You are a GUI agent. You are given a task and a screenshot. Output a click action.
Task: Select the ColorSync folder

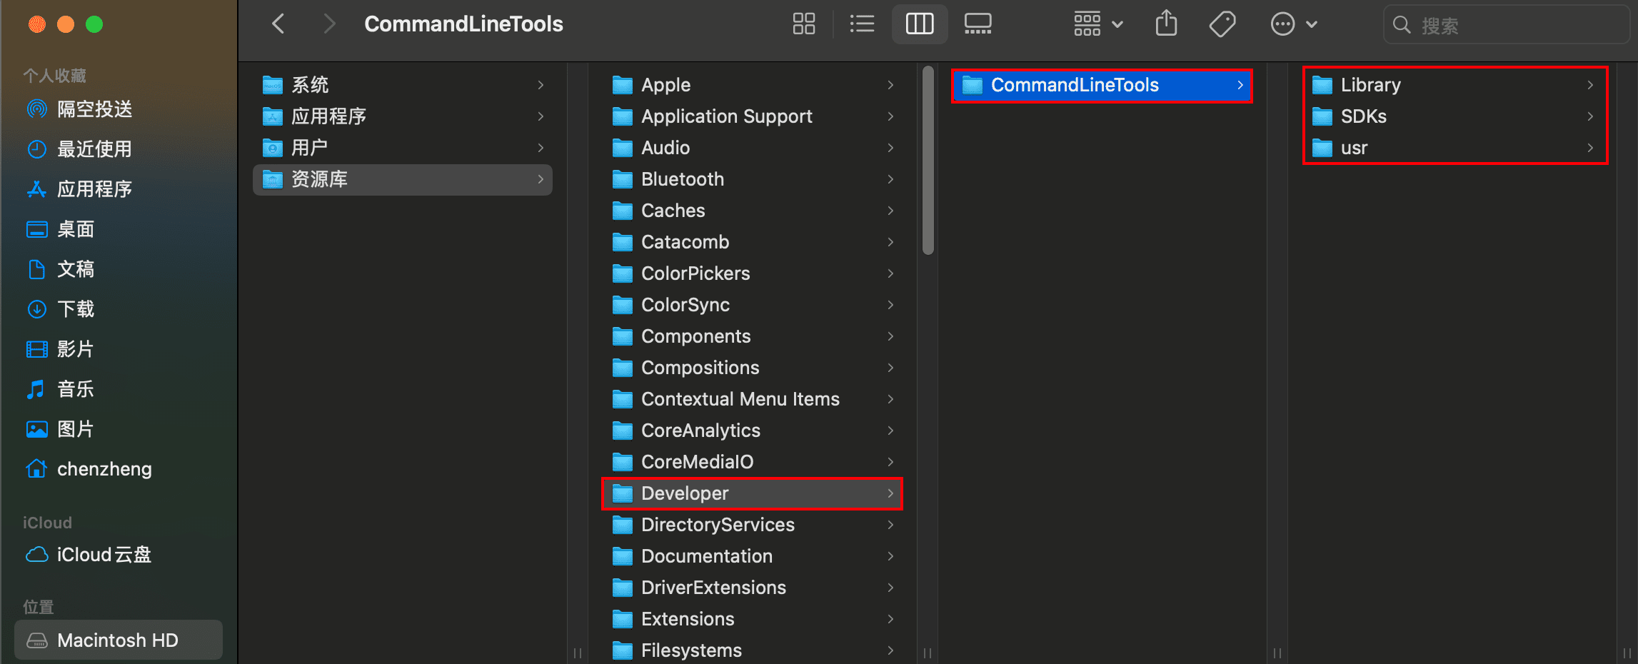pyautogui.click(x=753, y=305)
